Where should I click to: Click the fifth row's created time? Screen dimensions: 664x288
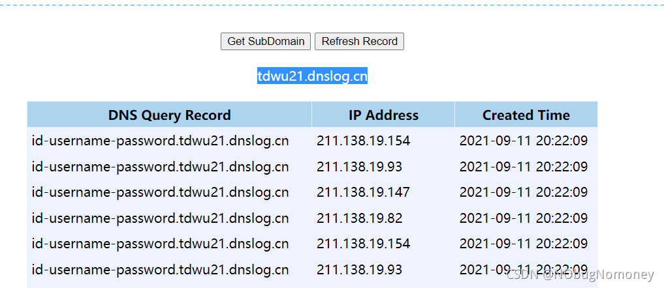coord(524,244)
